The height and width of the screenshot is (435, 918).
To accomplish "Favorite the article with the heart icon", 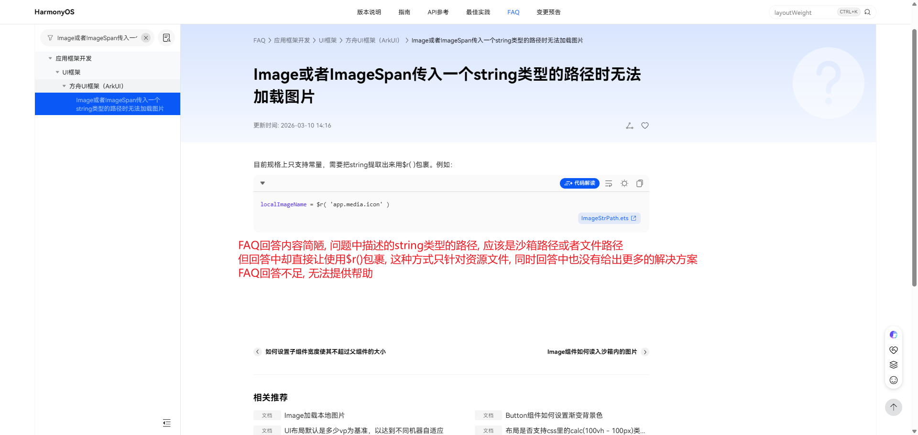I will 645,126.
